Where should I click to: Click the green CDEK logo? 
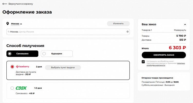point(21,88)
